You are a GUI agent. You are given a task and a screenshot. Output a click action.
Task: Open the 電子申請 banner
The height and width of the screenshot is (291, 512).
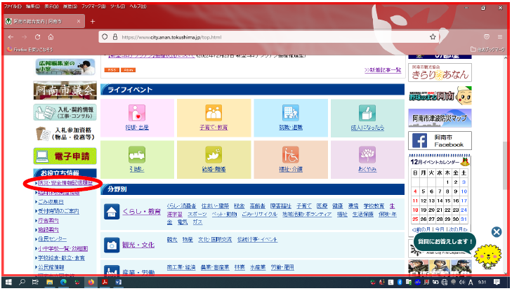[65, 156]
